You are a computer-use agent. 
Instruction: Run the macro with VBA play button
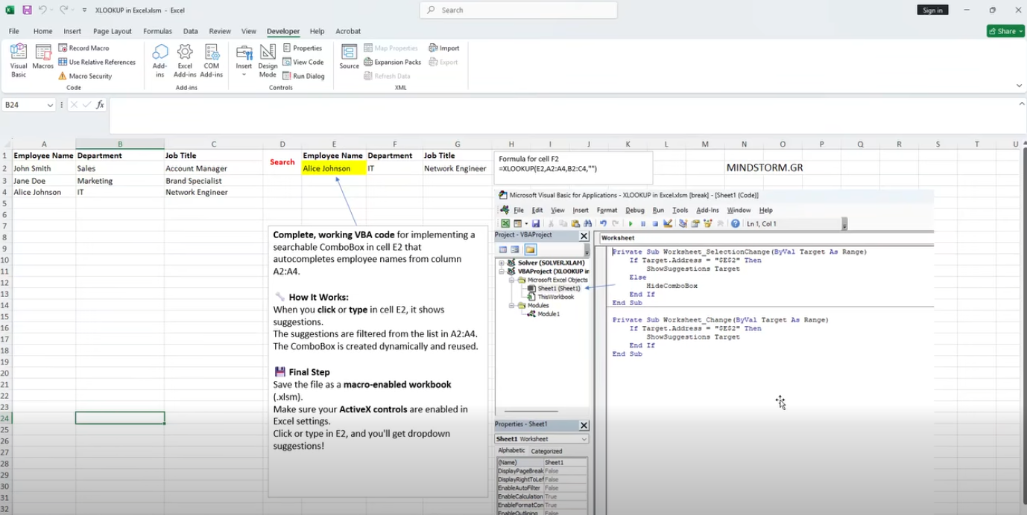point(631,223)
